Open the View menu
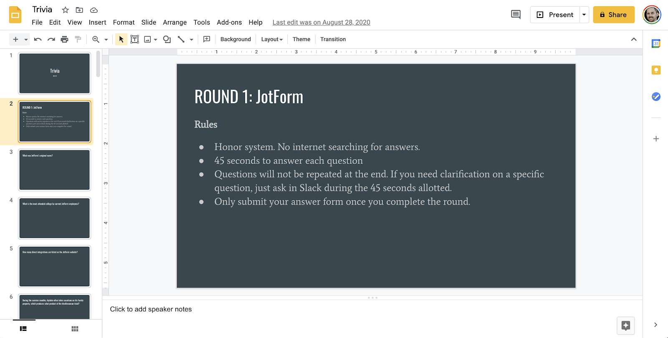 [75, 23]
